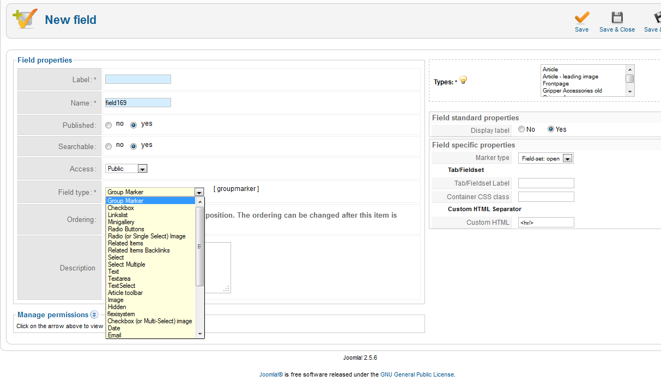Select Frontpage in the Types list
The image size is (661, 382).
tap(555, 84)
